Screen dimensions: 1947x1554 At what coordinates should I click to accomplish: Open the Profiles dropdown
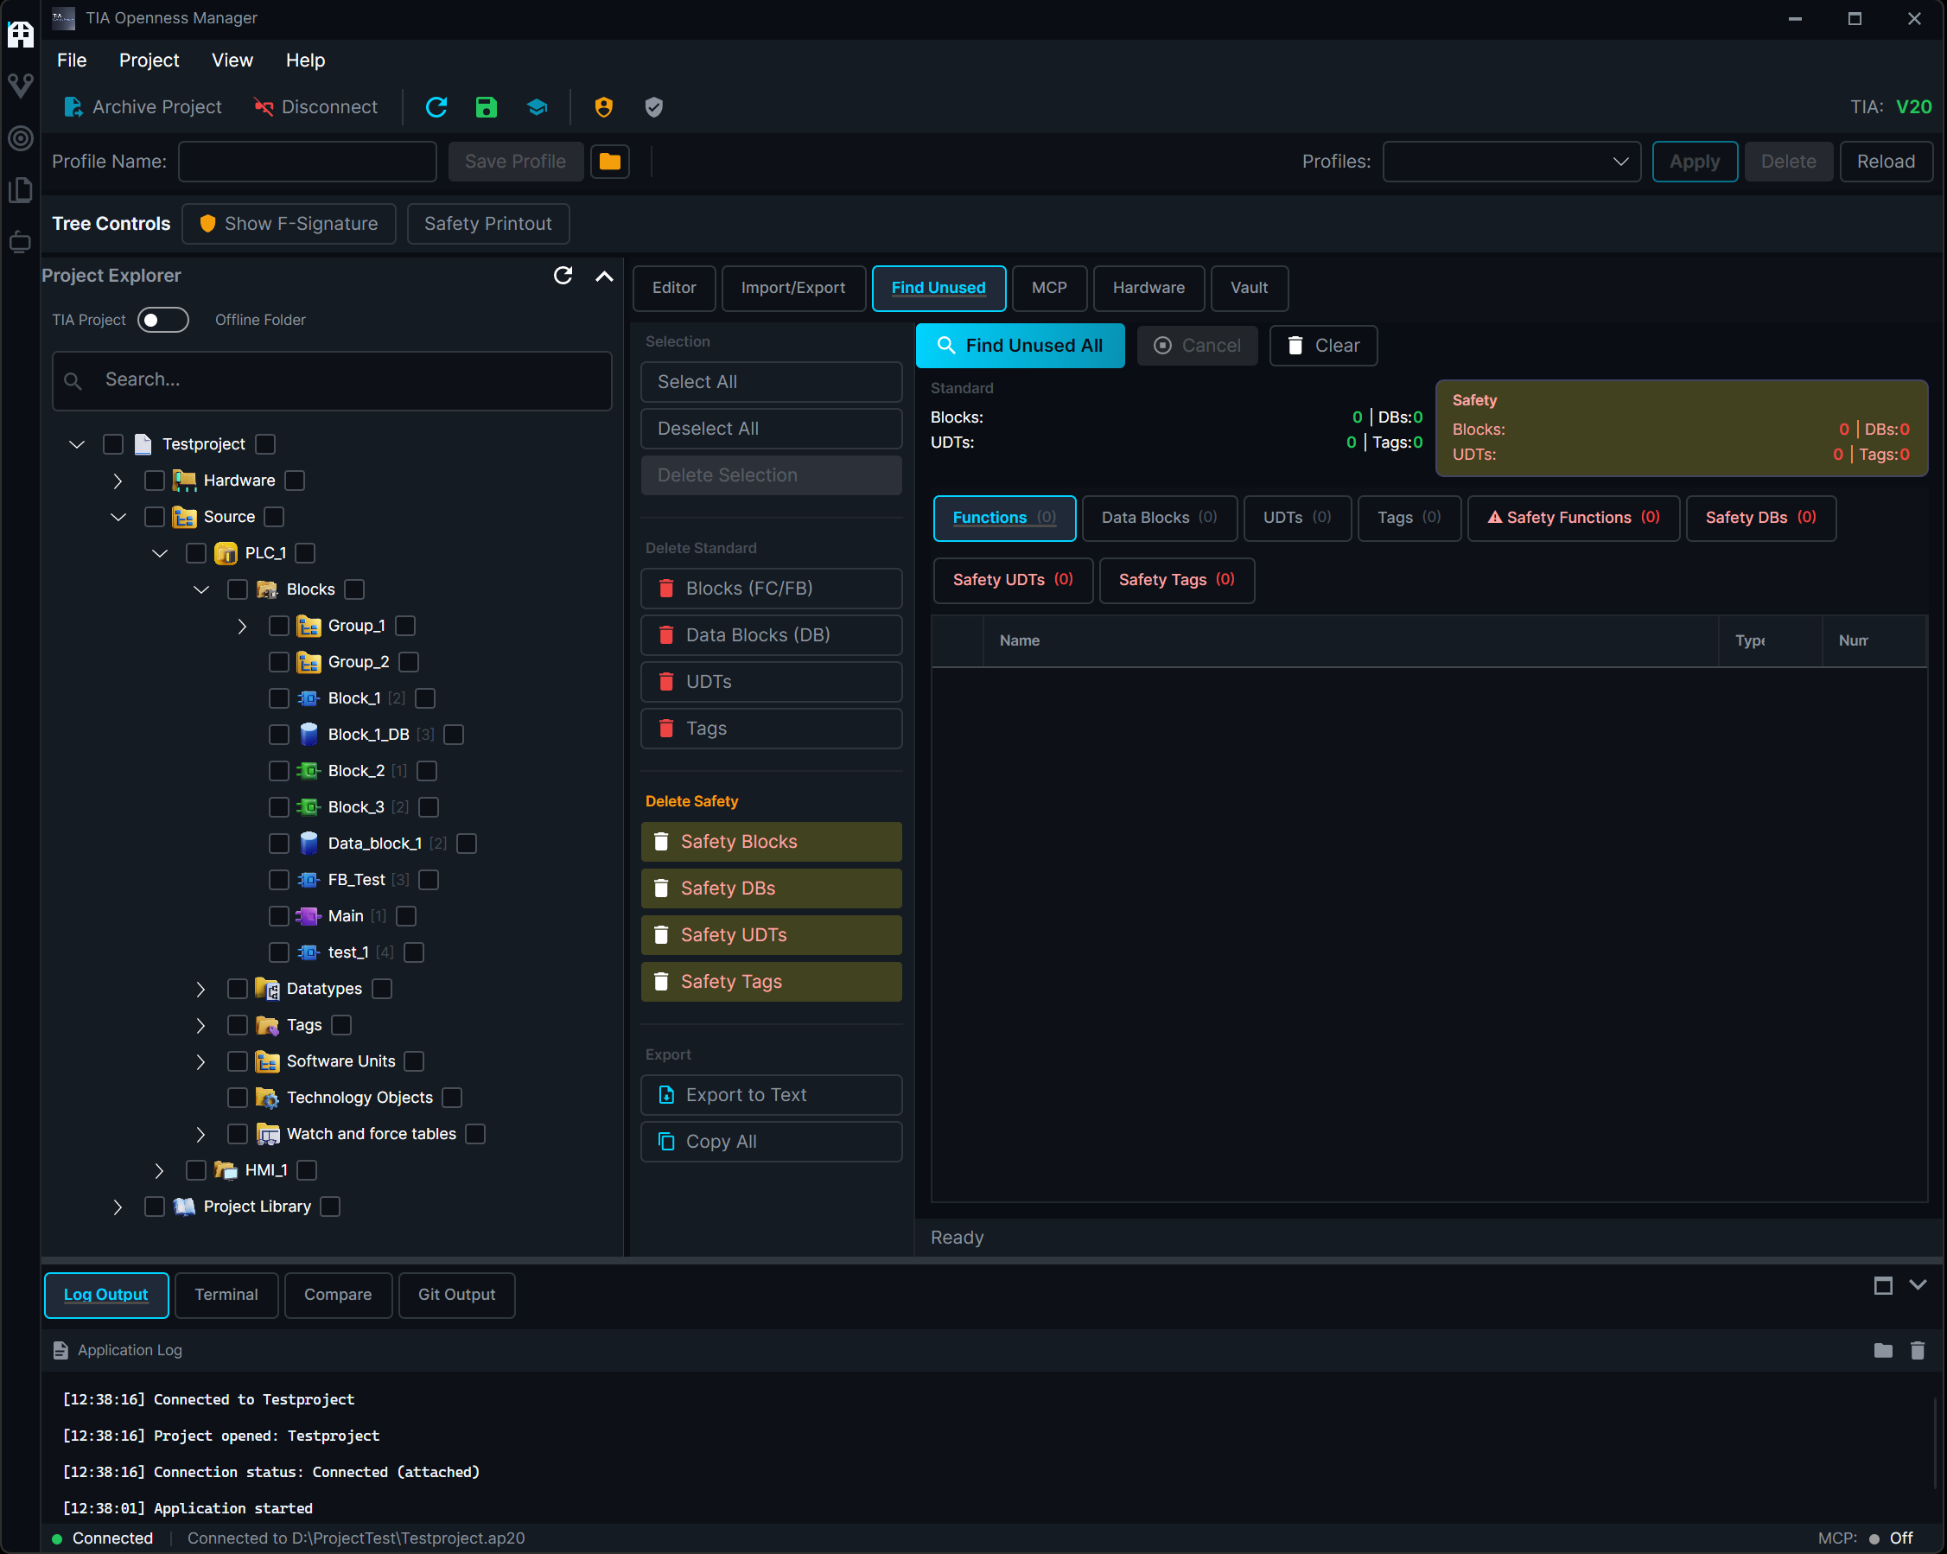coord(1511,162)
